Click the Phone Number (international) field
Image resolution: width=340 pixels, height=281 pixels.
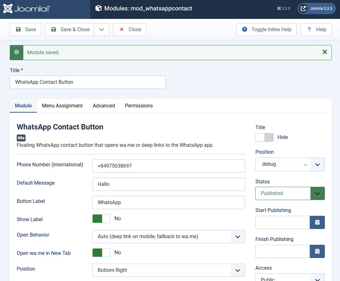(169, 166)
